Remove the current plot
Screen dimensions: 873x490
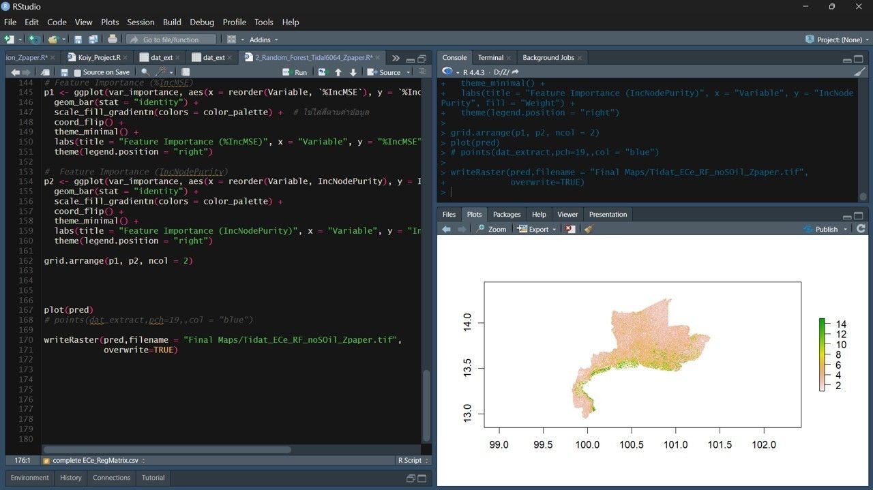(570, 229)
